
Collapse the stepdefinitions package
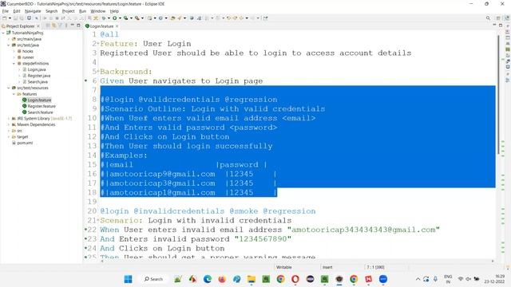(14, 64)
